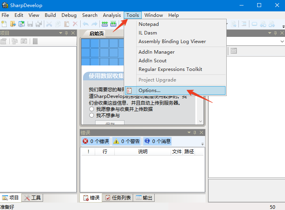This screenshot has width=285, height=210.
Task: Open the 错误 panel dropdown arrow
Action: pyautogui.click(x=189, y=132)
